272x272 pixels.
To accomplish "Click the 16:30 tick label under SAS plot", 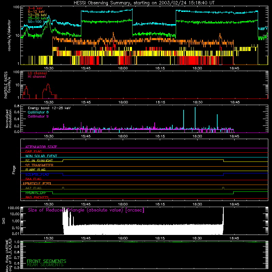I will click(x=197, y=238).
